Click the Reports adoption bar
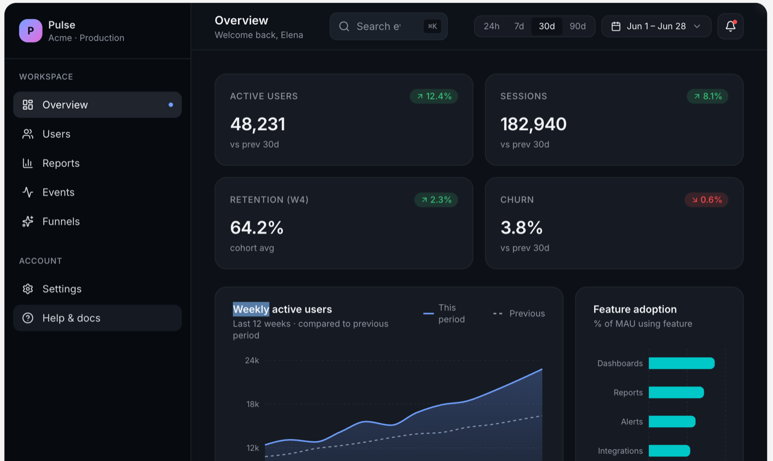This screenshot has width=773, height=461. (x=676, y=393)
